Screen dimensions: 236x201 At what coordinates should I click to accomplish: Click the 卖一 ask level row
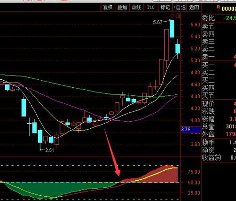click(219, 57)
